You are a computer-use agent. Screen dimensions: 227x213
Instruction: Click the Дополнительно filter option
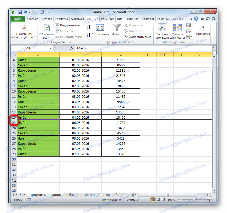[141, 37]
